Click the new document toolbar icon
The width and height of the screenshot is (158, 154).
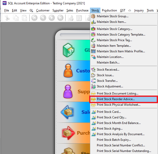(71, 18)
